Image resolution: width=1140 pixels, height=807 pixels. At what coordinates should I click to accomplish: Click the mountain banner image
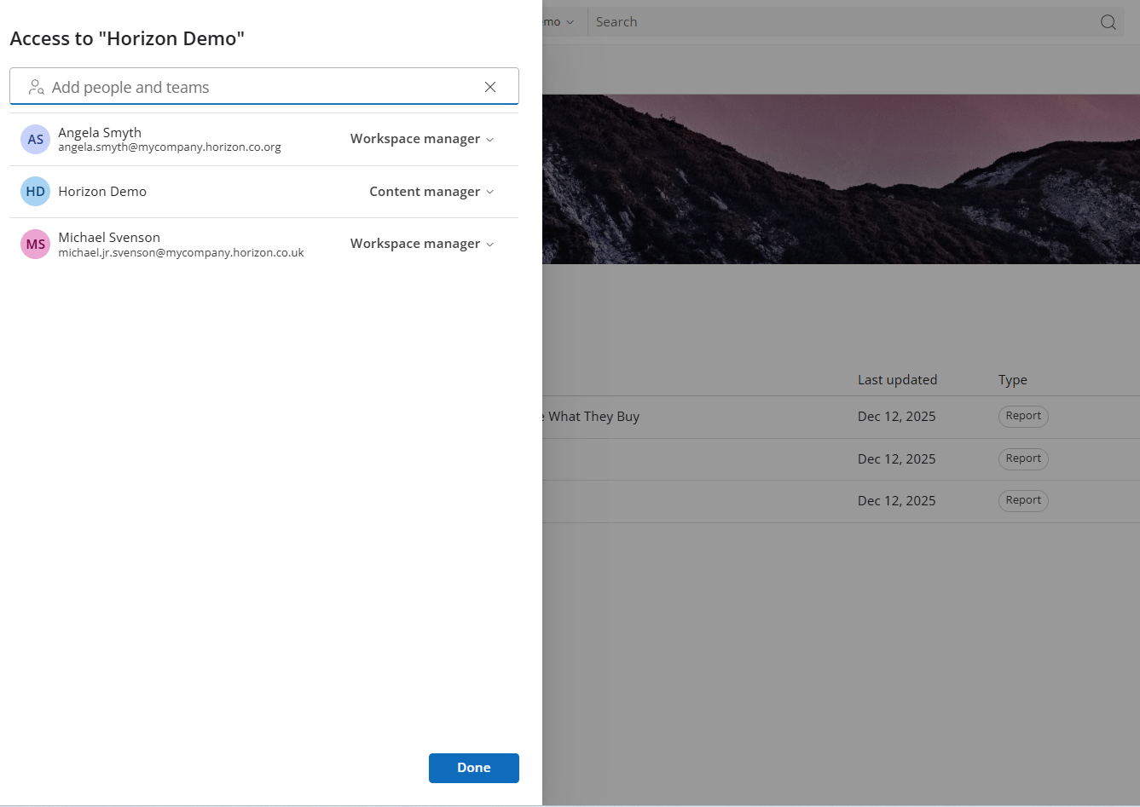(840, 179)
